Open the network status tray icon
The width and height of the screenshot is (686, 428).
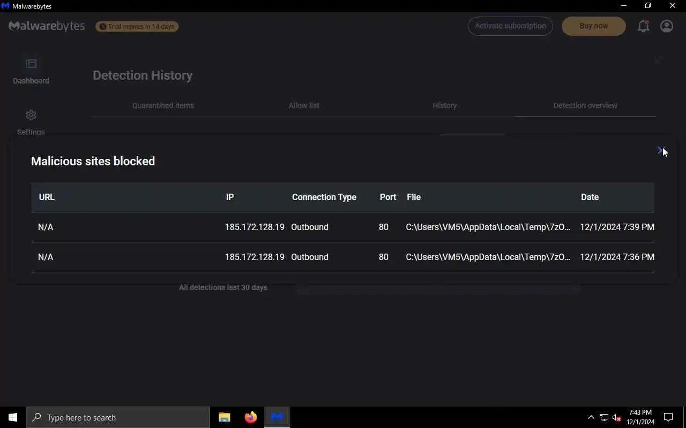pos(604,417)
